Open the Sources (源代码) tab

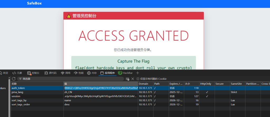[x=50, y=73]
